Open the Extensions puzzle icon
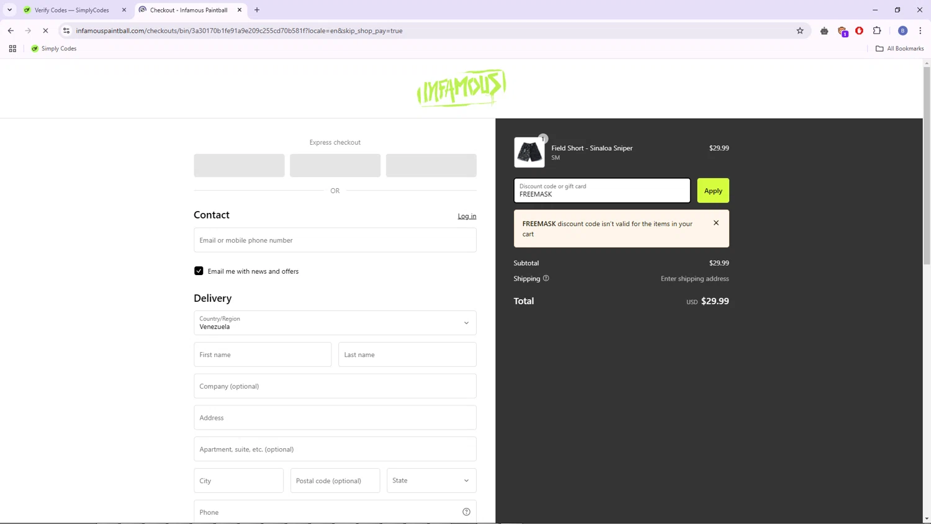The width and height of the screenshot is (931, 524). pyautogui.click(x=877, y=30)
